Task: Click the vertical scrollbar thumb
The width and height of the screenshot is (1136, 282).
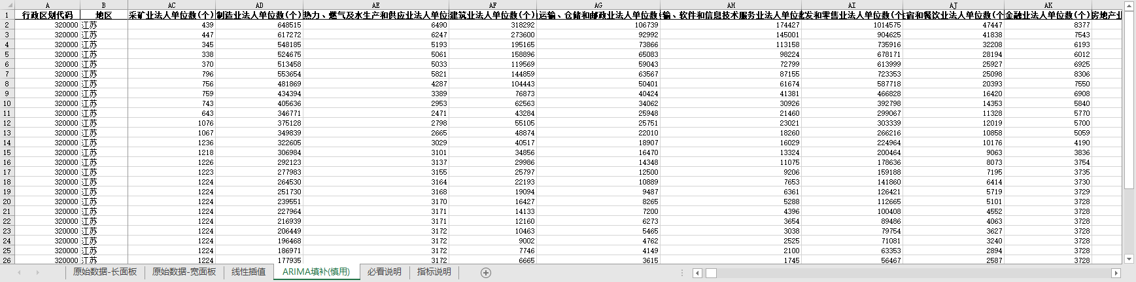Action: pyautogui.click(x=1129, y=100)
